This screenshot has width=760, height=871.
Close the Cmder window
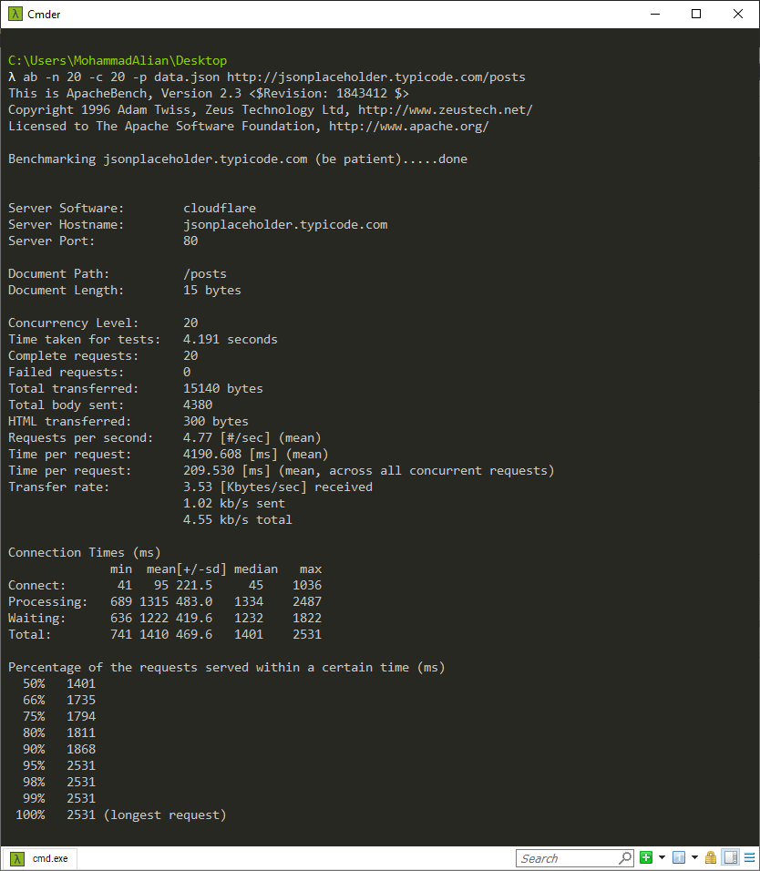tap(738, 14)
